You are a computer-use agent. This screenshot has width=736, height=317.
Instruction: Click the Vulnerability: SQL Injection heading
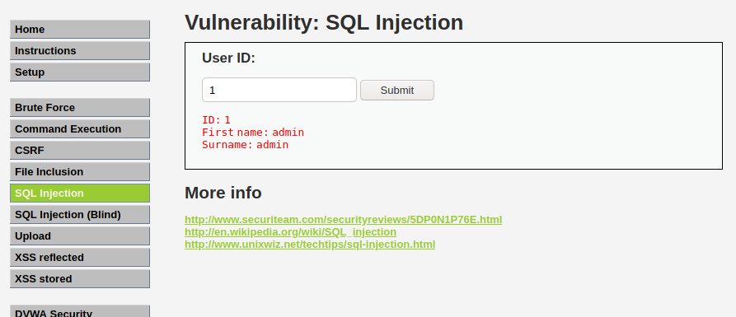click(x=324, y=22)
